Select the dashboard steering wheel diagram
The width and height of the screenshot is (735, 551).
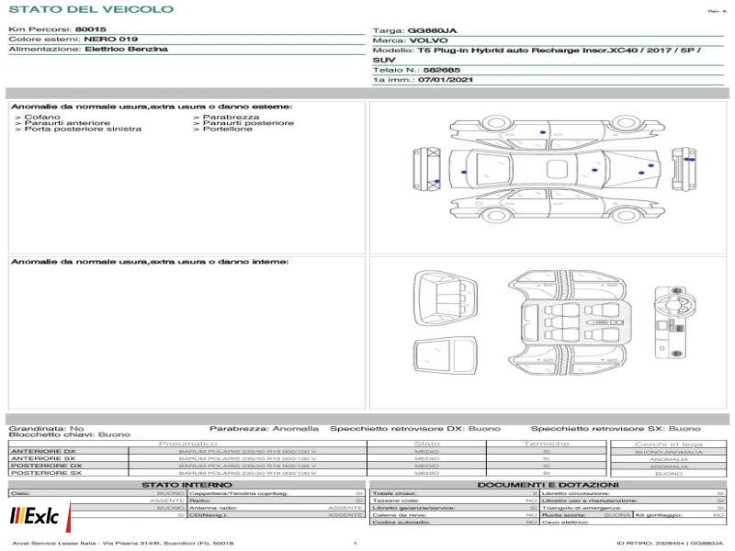(x=673, y=322)
